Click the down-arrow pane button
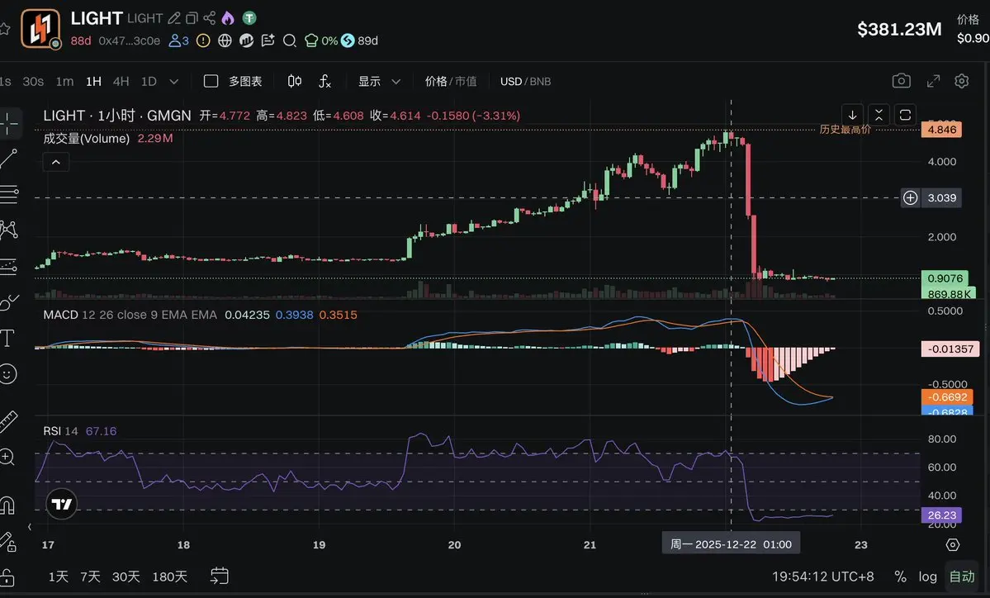990x598 pixels. point(852,115)
